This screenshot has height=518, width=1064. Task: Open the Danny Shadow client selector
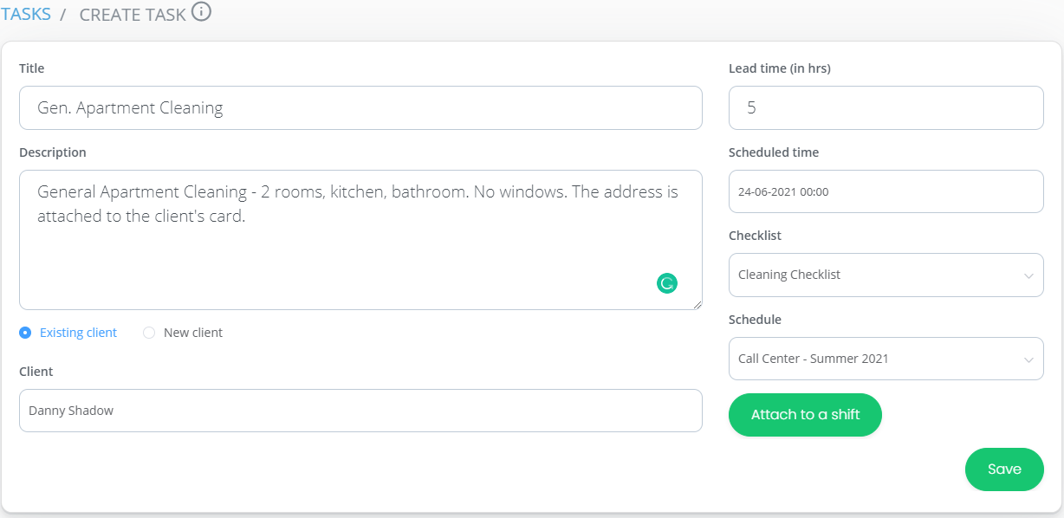pyautogui.click(x=360, y=411)
